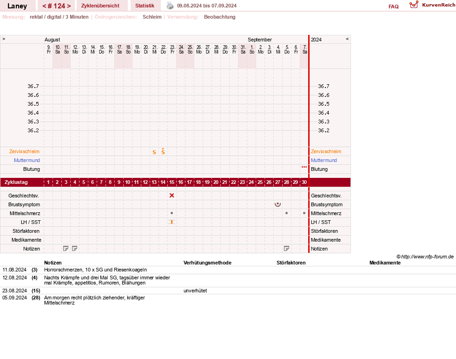Click the date range 09.08.2024 bis 07.09.2024
The image size is (456, 359).
pos(207,6)
